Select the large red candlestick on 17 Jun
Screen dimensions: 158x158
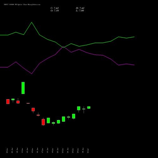click(x=43, y=122)
